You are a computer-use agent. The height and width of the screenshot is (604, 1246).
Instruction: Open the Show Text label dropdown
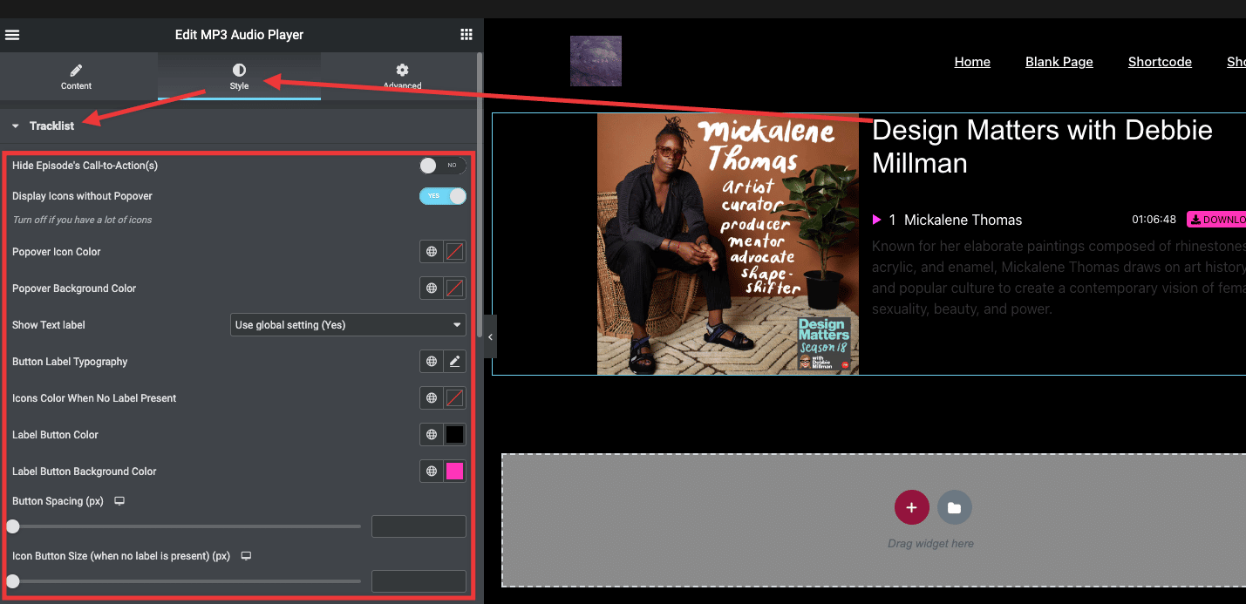[x=347, y=324]
